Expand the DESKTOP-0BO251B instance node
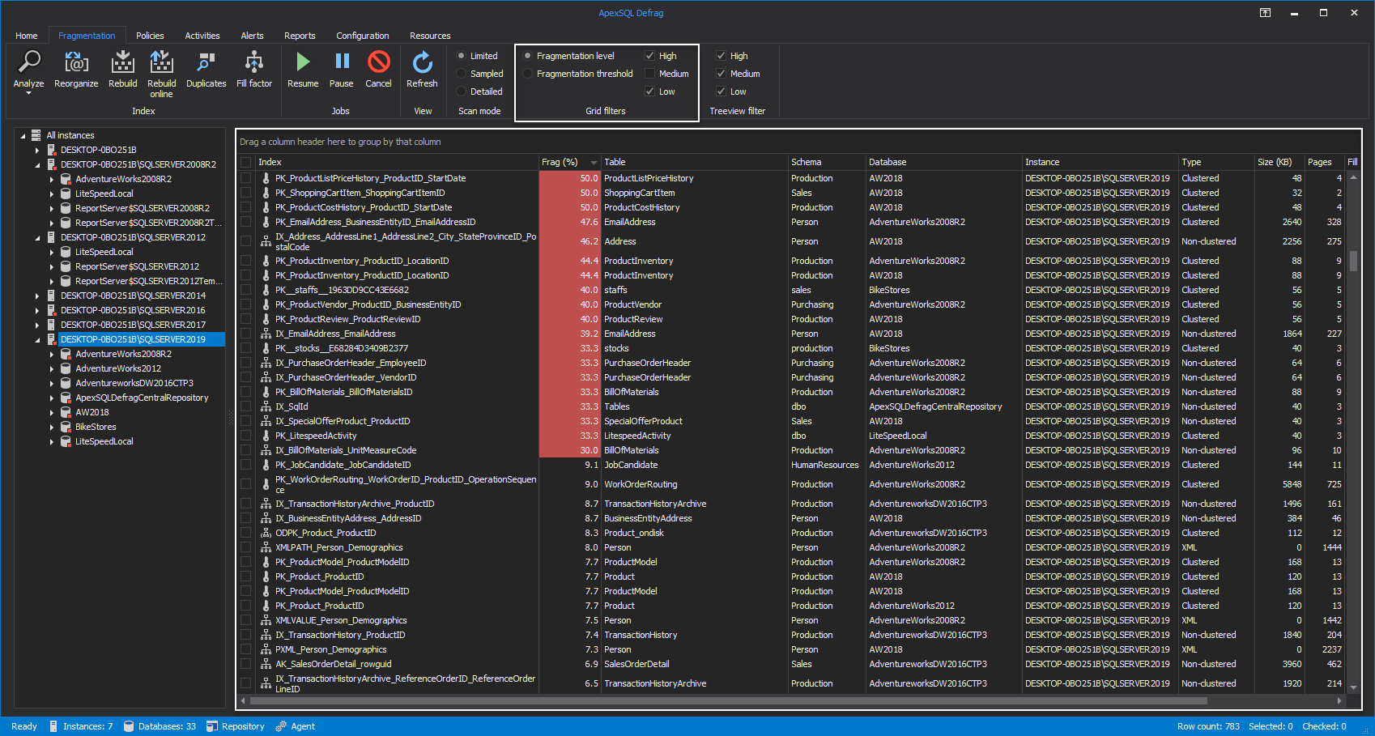The width and height of the screenshot is (1375, 736). click(37, 150)
